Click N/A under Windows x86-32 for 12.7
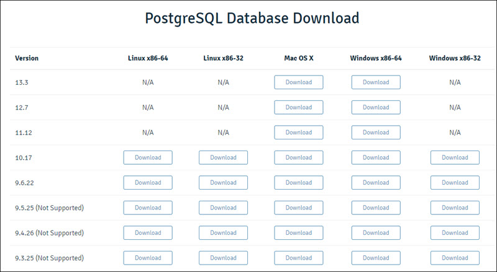The height and width of the screenshot is (272, 497). [455, 108]
